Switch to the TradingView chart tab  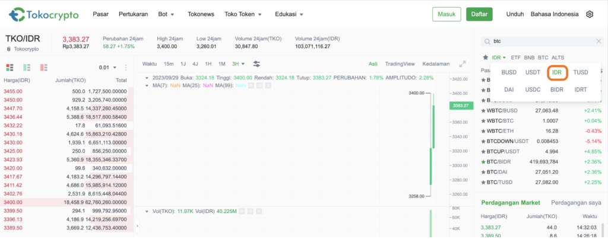pos(400,63)
